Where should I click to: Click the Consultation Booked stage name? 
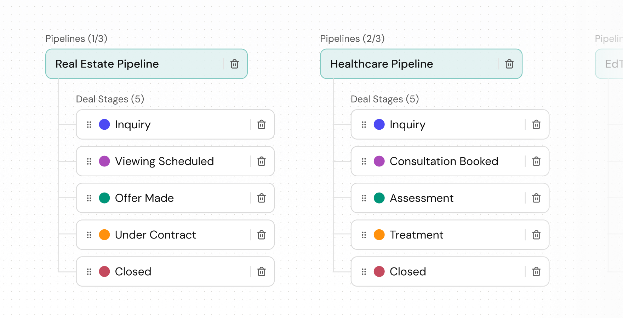pos(444,161)
